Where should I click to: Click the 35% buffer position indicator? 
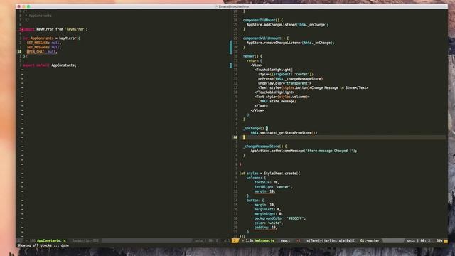click(x=439, y=240)
